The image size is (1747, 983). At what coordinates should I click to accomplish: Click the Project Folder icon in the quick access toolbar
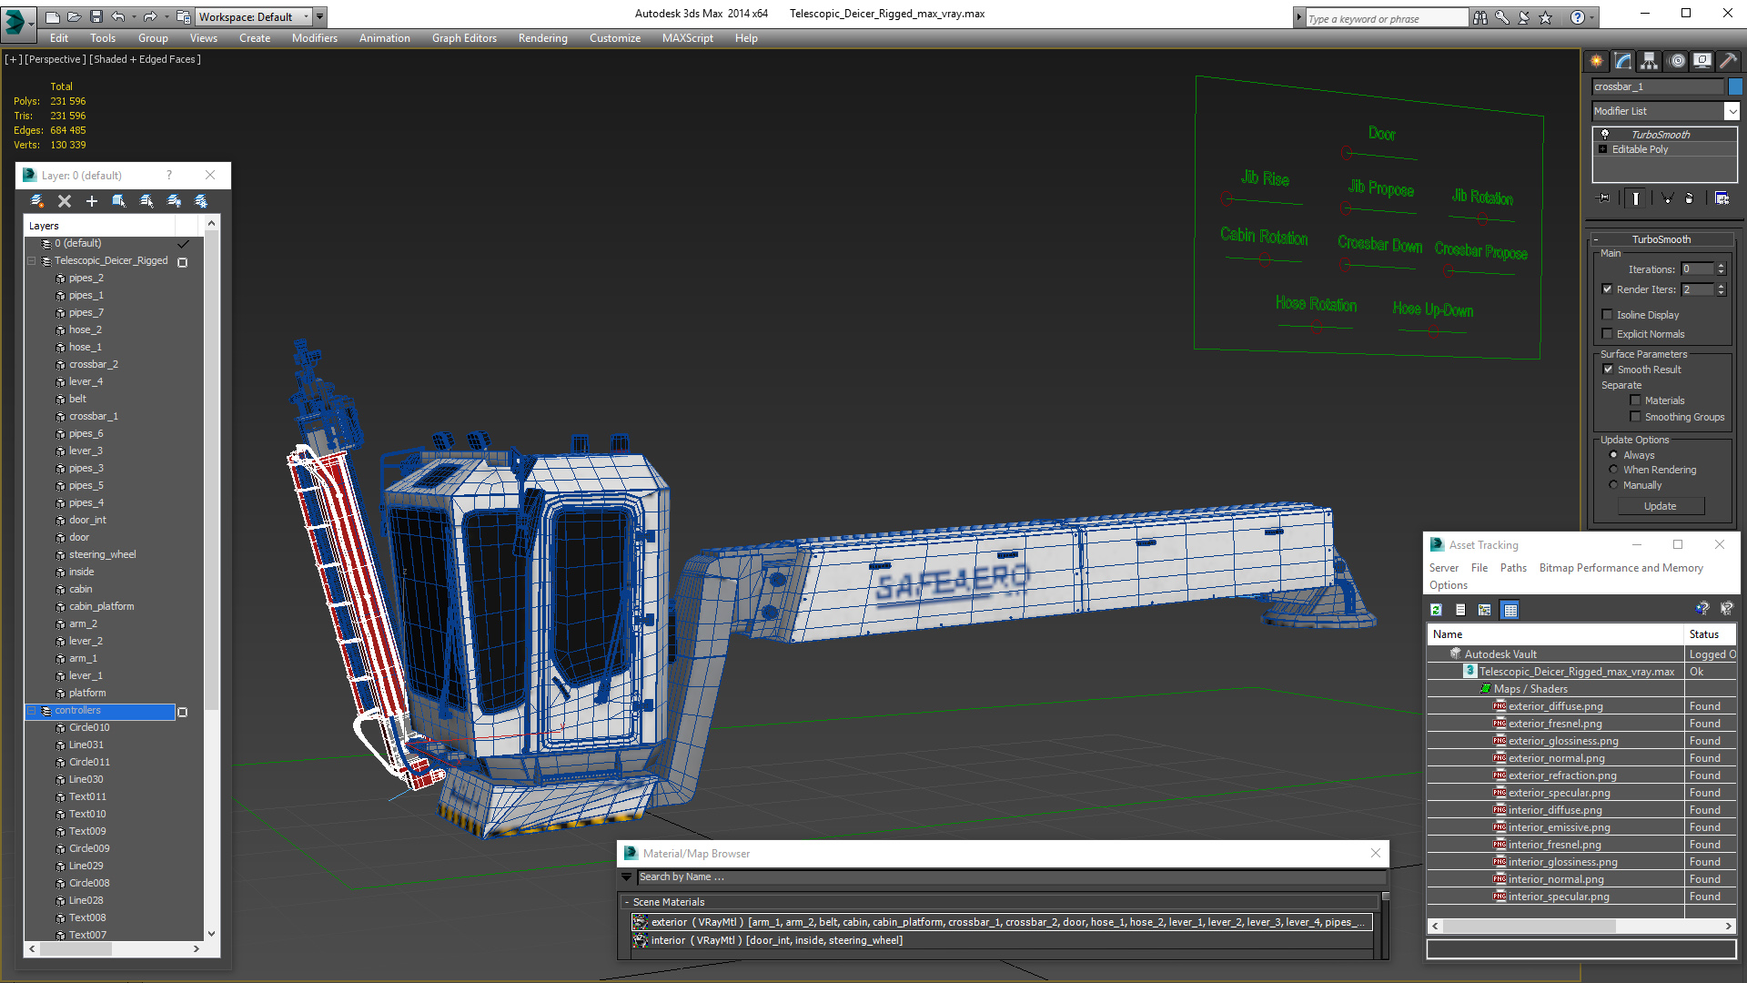click(x=184, y=16)
